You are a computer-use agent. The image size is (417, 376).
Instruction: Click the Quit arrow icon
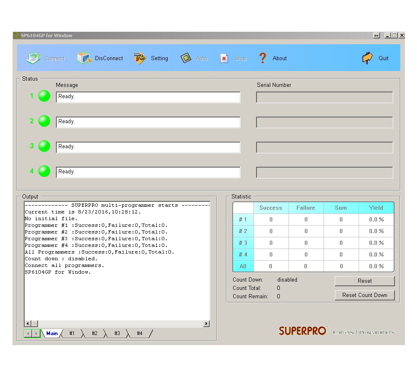click(x=367, y=58)
